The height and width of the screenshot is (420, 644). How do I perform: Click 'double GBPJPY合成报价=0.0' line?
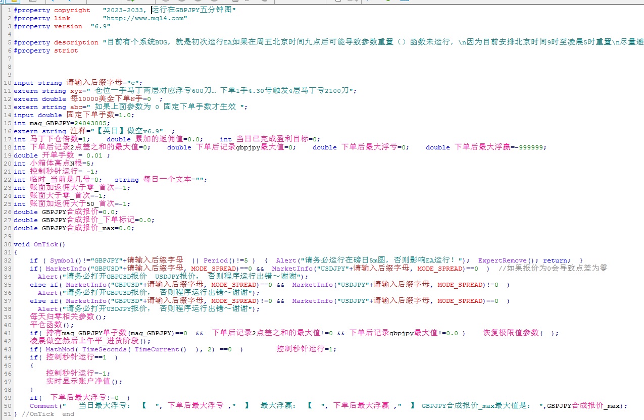click(66, 212)
